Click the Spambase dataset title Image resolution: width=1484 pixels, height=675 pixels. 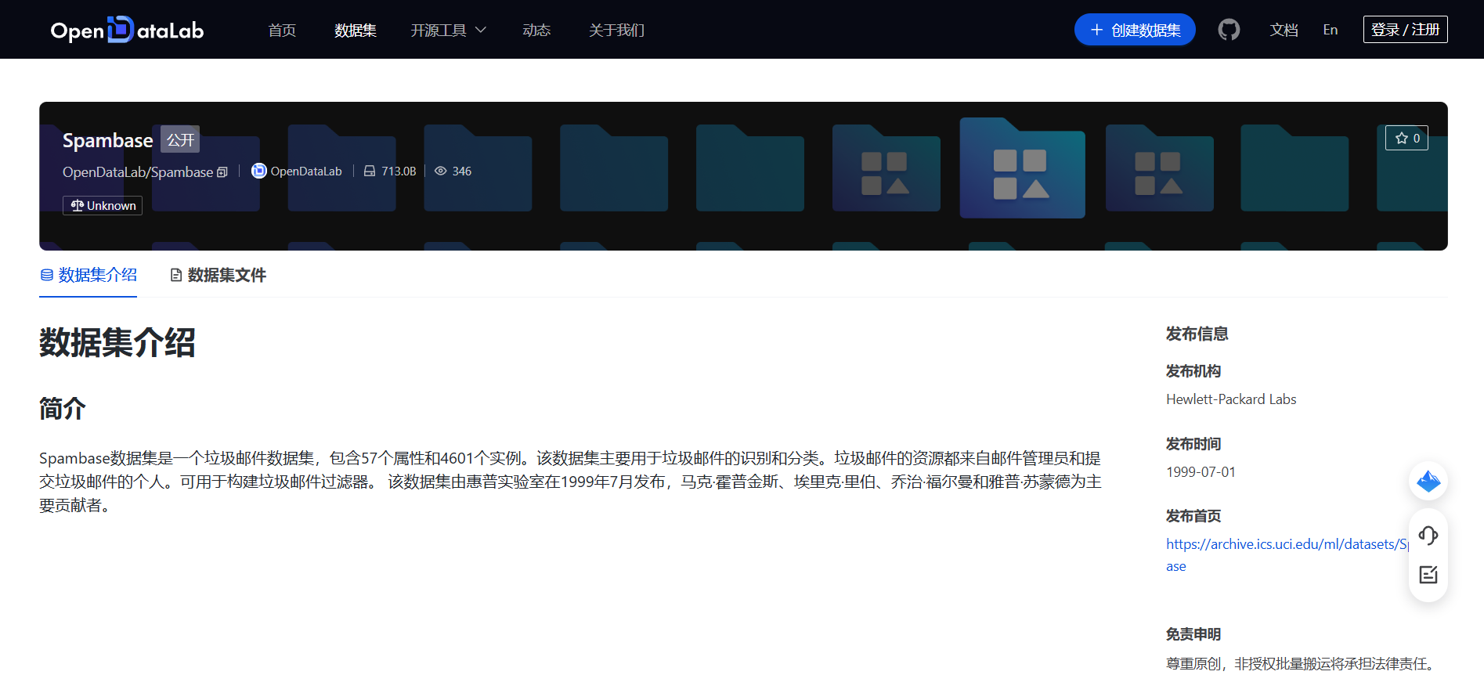tap(108, 140)
